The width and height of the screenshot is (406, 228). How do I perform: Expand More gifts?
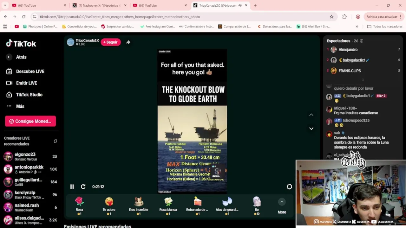pos(282,206)
